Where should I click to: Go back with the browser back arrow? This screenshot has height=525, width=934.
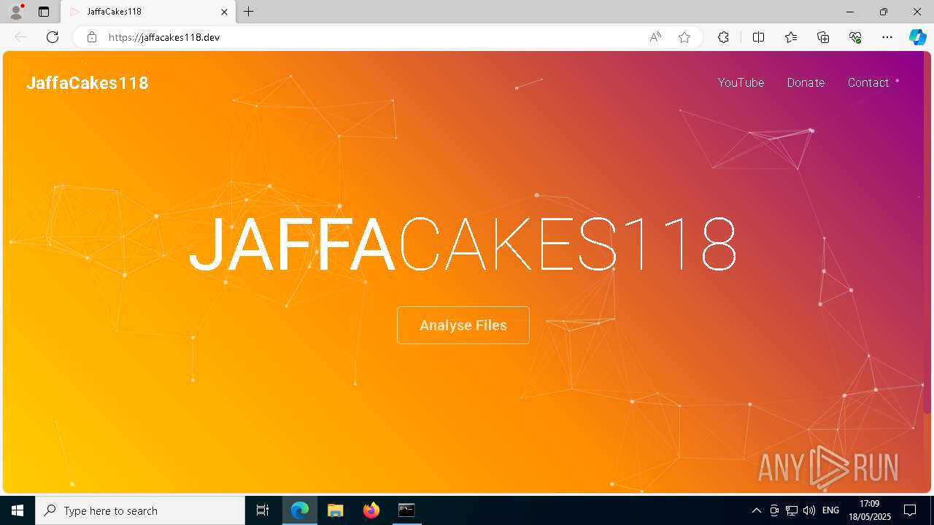[x=20, y=37]
